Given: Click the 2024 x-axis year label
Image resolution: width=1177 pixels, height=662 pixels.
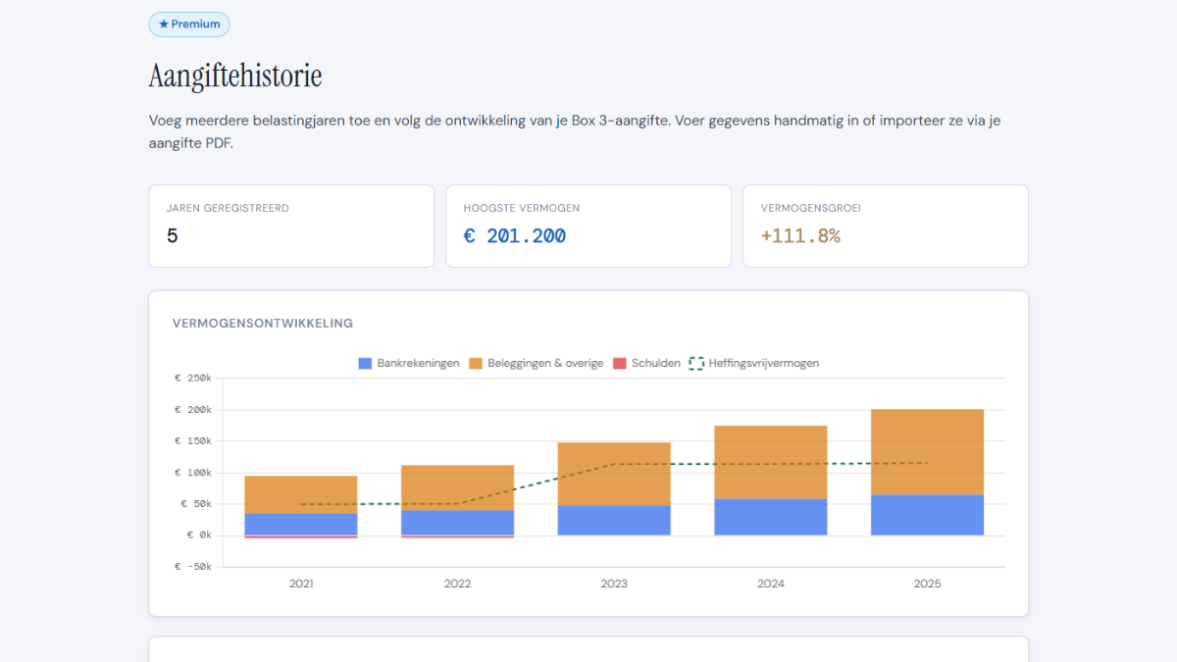Looking at the screenshot, I should click(770, 584).
